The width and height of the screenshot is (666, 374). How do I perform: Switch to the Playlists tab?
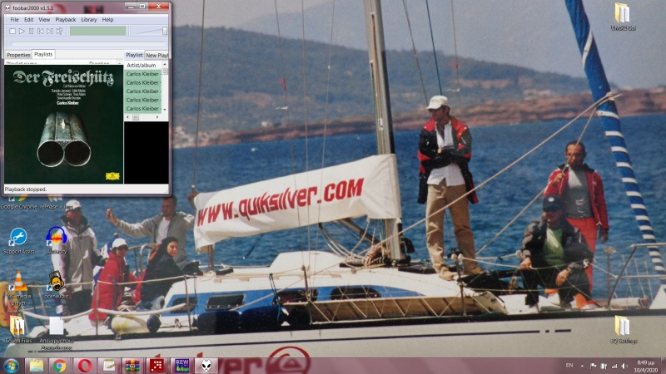pos(43,54)
